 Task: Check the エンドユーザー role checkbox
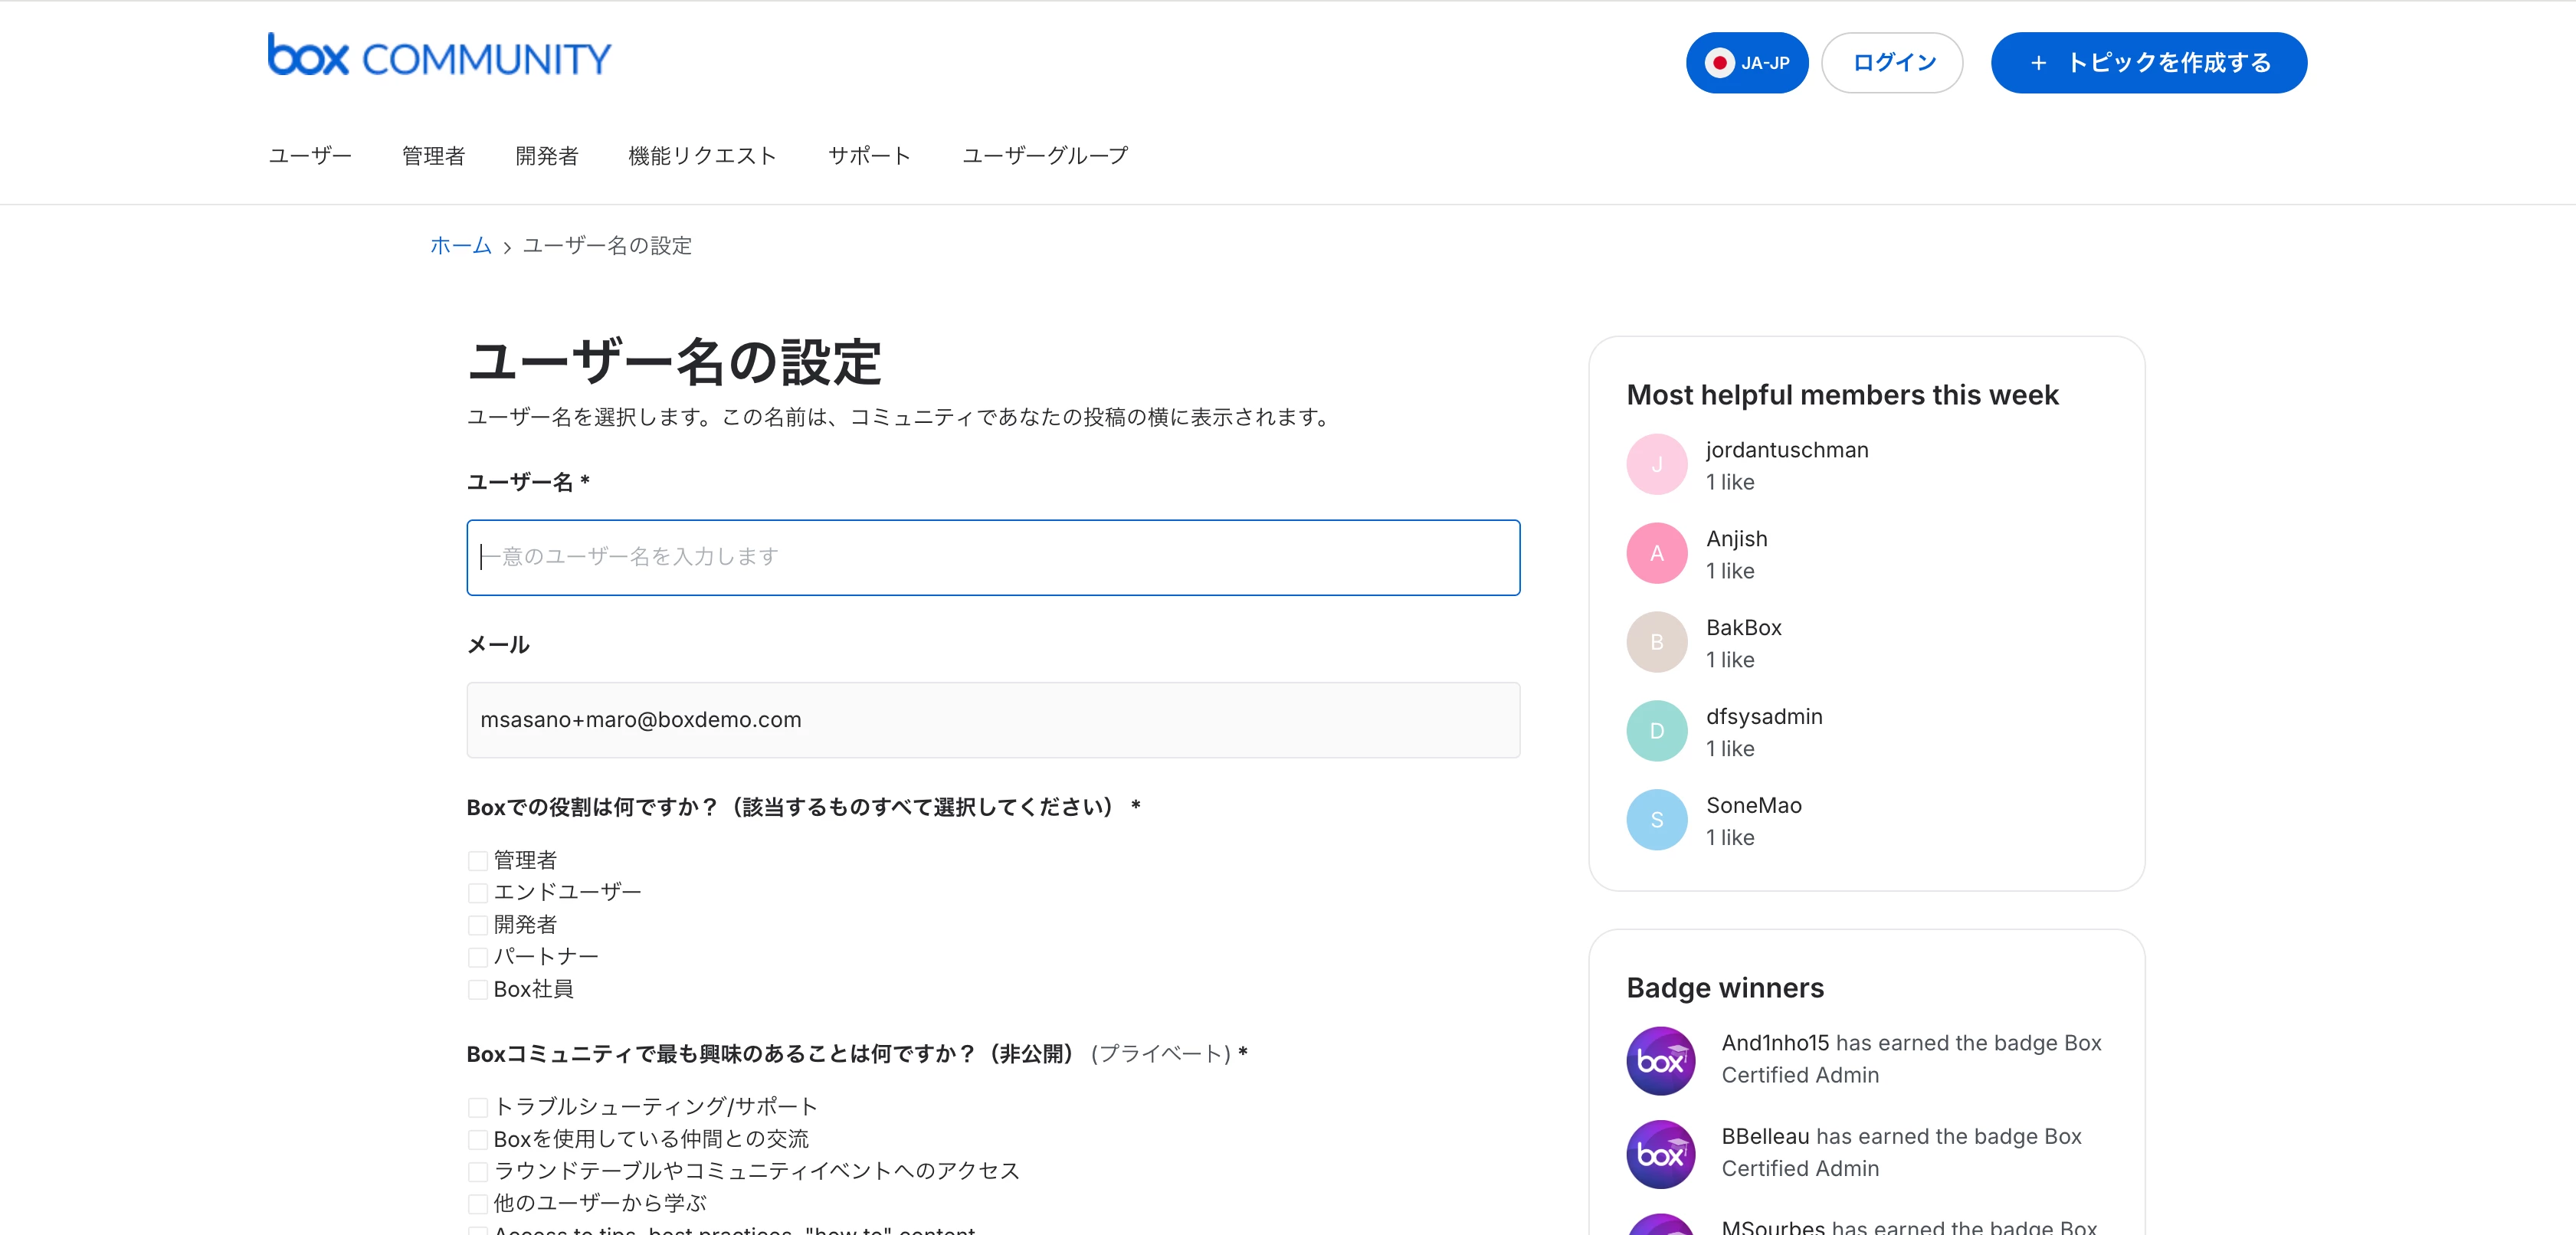coord(478,893)
